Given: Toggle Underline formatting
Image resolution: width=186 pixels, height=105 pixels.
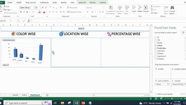Looking at the screenshot, I should (x=27, y=12).
